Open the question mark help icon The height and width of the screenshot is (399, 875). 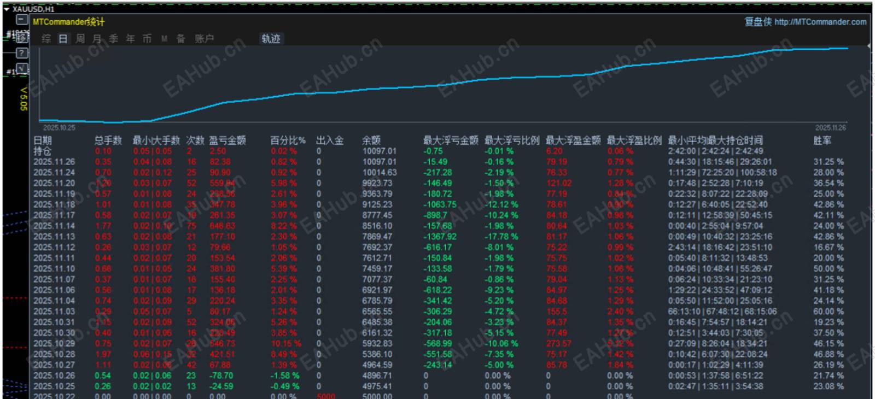point(22,53)
